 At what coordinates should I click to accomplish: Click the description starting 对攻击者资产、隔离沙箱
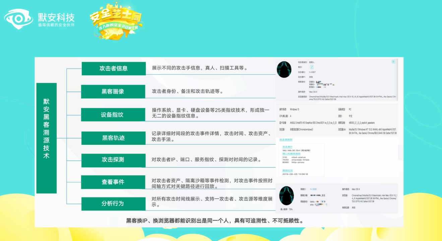(x=212, y=183)
